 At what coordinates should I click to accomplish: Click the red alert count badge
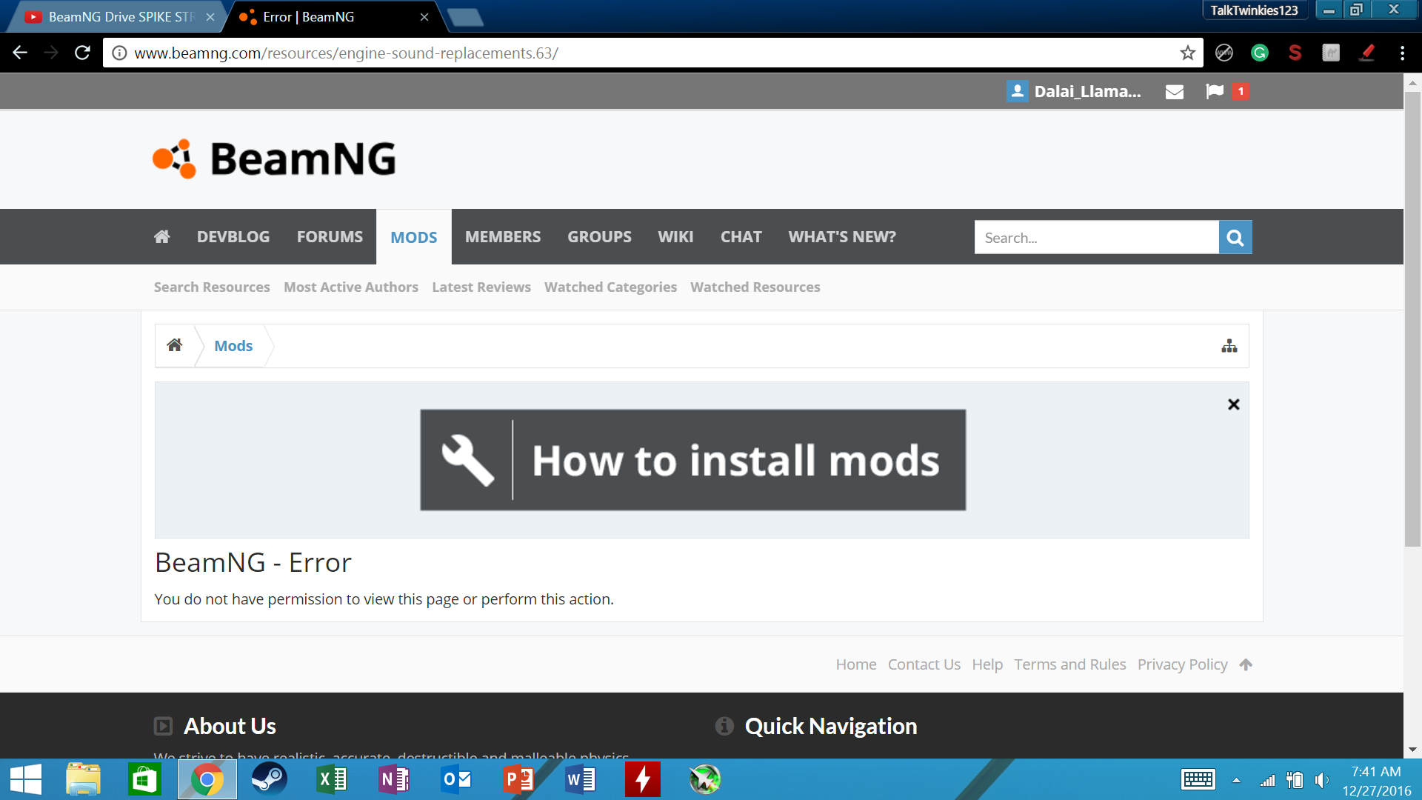1241,91
